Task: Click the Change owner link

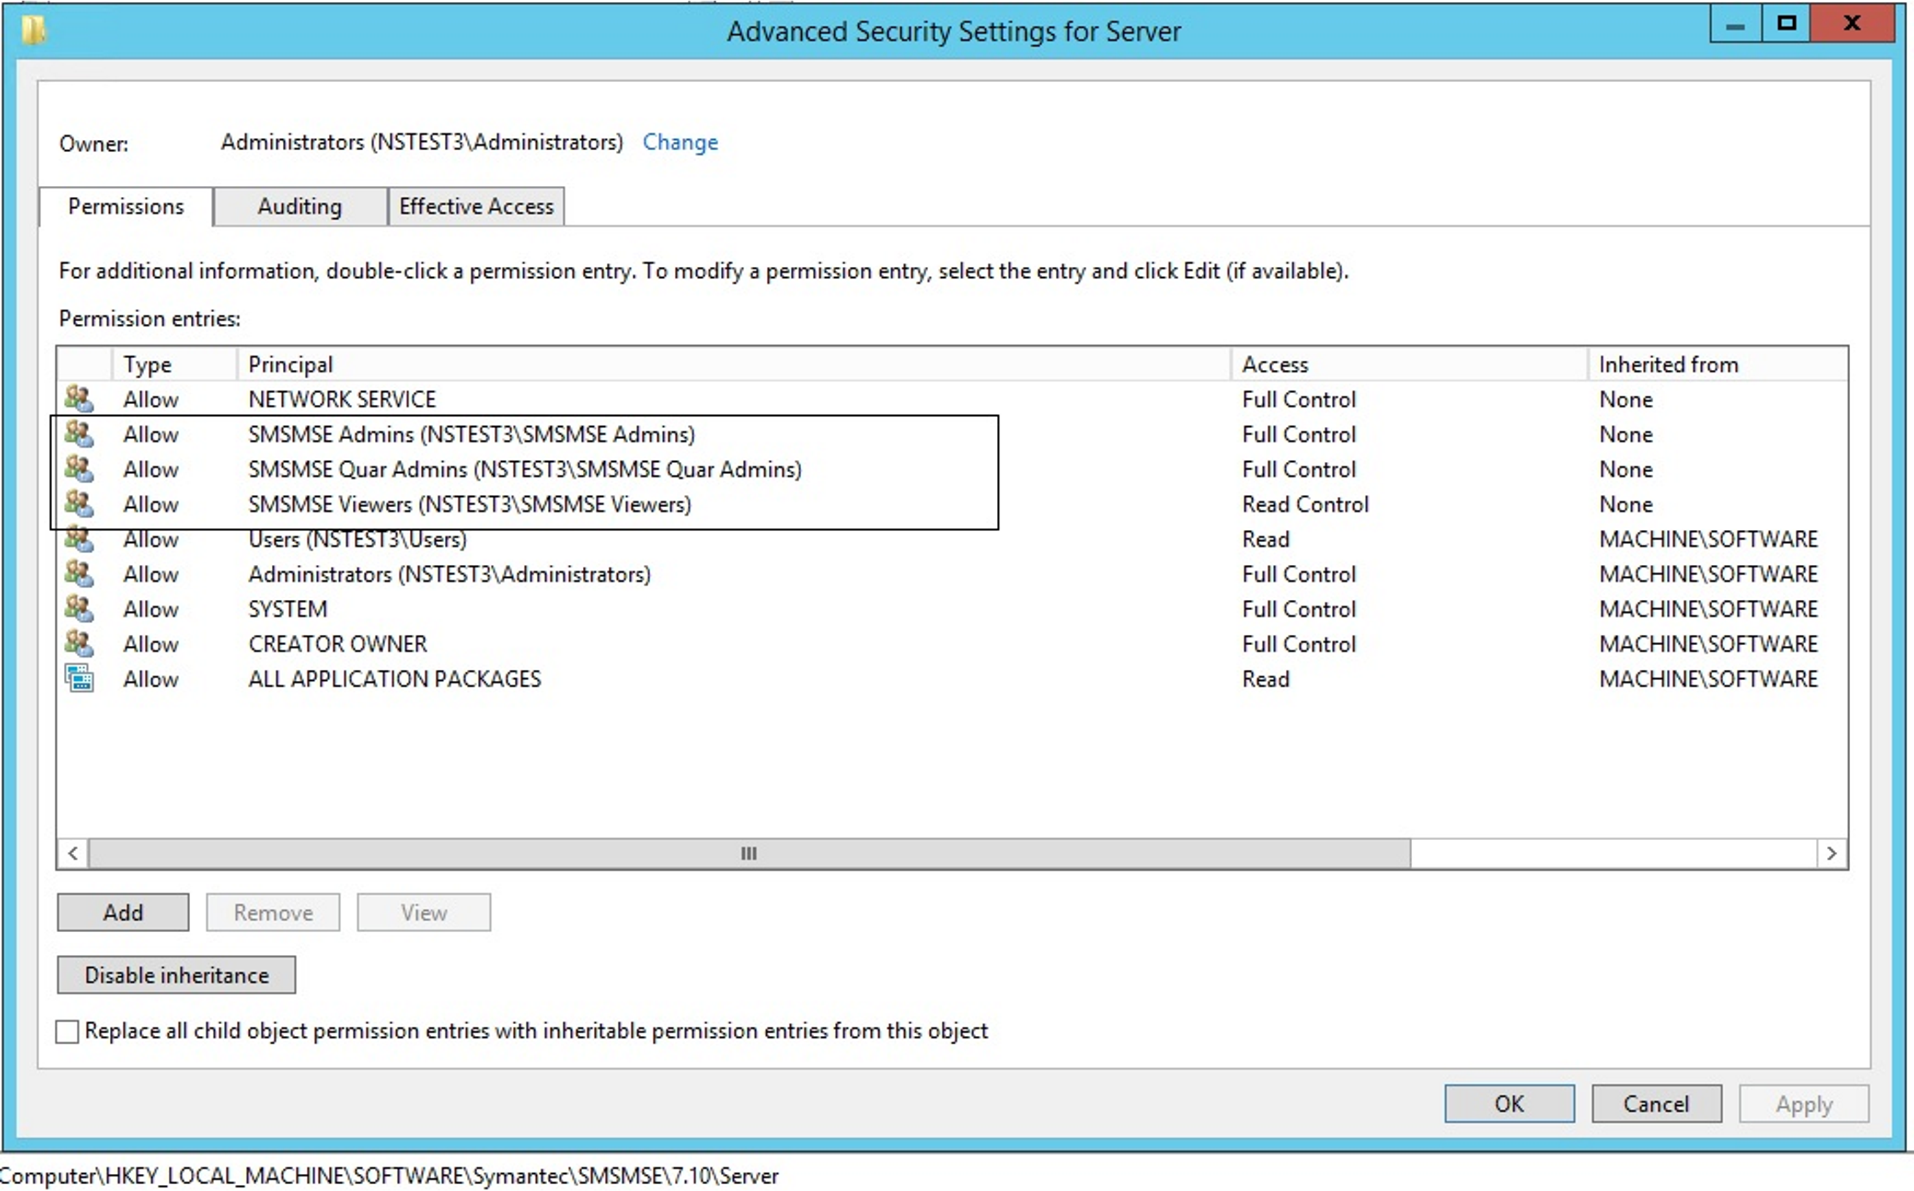Action: click(680, 142)
